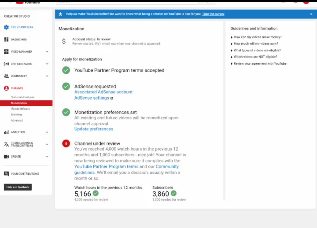Click the dollar sign account status icon
This screenshot has height=228, width=317.
point(64,41)
